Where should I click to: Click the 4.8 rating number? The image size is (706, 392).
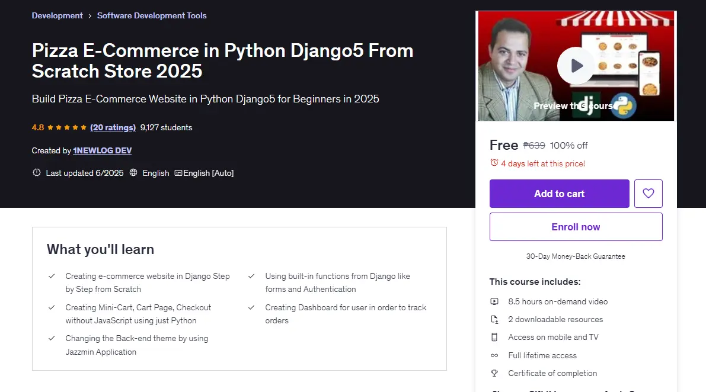coord(38,128)
